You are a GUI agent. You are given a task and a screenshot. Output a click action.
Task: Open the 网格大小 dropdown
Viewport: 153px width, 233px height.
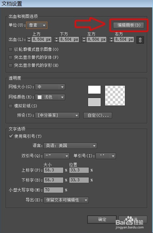pos(50,87)
